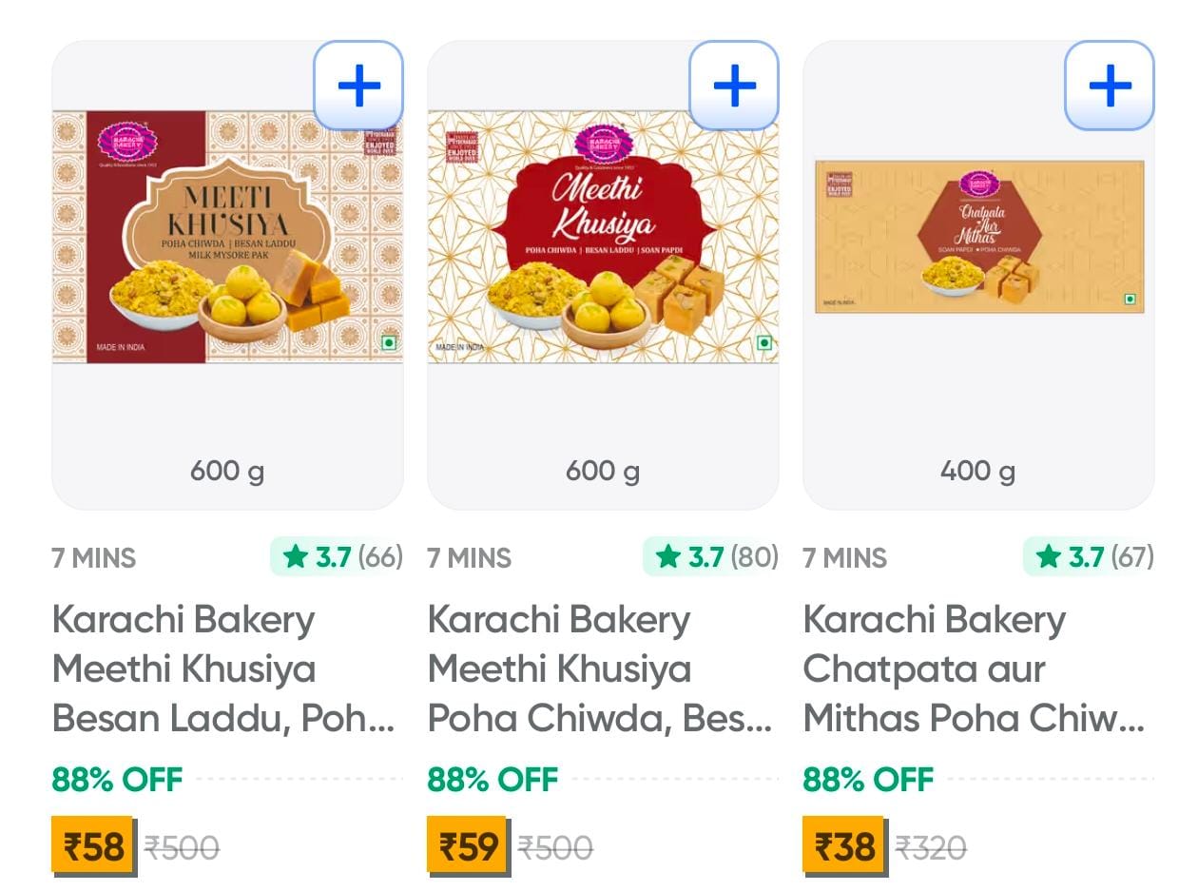Screen dimensions: 1198x891
Task: Open Meethi Khusiya Soan Papdi product image
Action: click(x=603, y=237)
